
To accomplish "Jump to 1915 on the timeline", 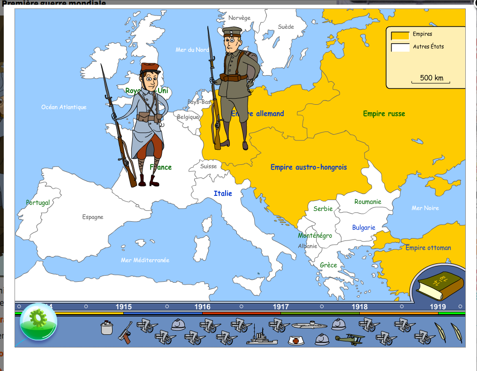I will 123,307.
